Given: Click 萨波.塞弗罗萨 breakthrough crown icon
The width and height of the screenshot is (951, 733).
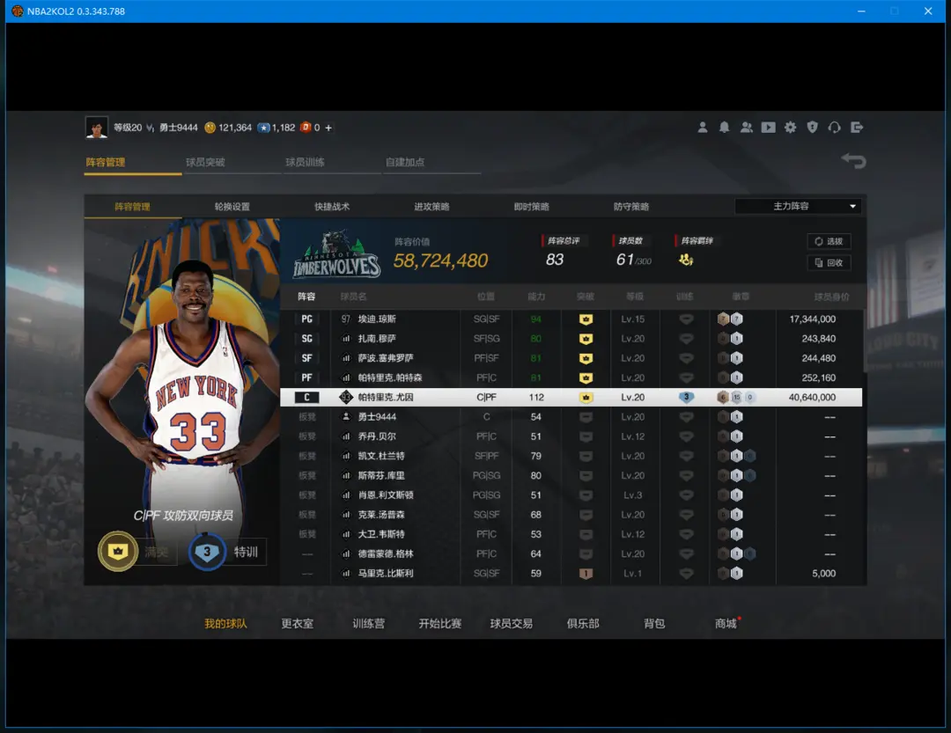Looking at the screenshot, I should pyautogui.click(x=586, y=358).
